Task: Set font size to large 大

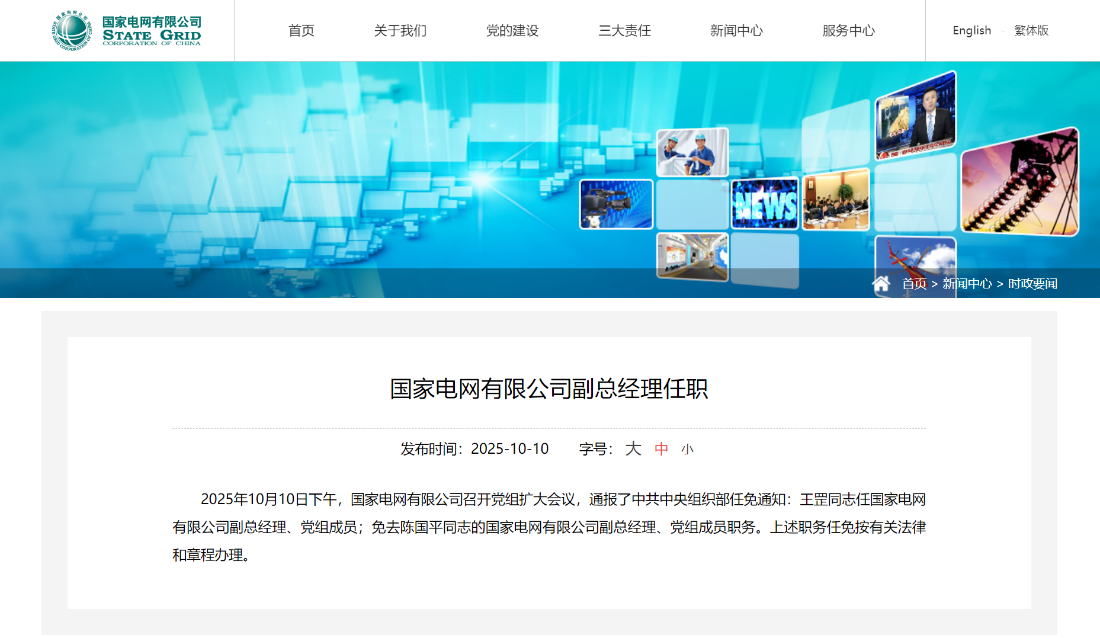Action: tap(633, 449)
